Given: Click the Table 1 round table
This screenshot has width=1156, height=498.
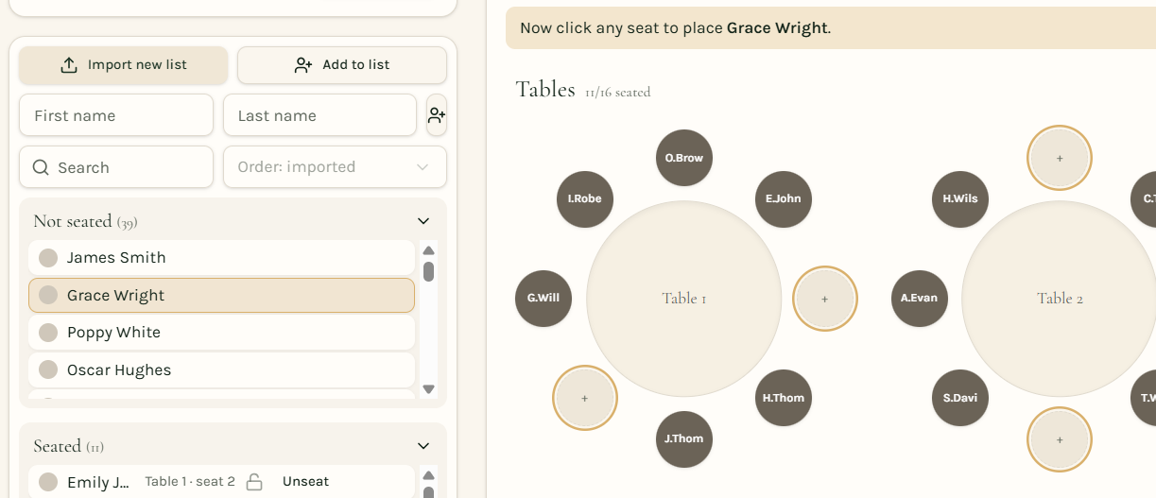Looking at the screenshot, I should (684, 299).
